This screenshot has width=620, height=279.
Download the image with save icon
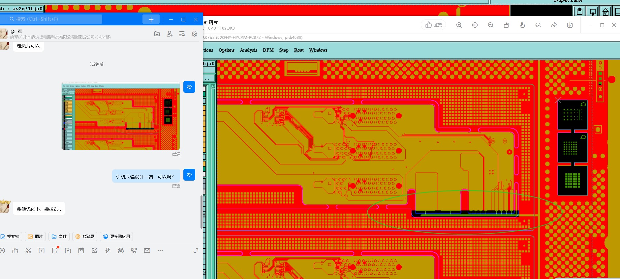click(x=570, y=25)
